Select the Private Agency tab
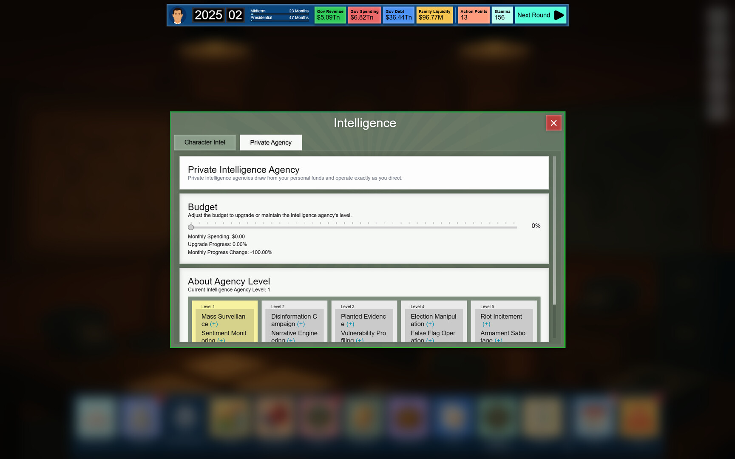The width and height of the screenshot is (735, 459). [270, 142]
